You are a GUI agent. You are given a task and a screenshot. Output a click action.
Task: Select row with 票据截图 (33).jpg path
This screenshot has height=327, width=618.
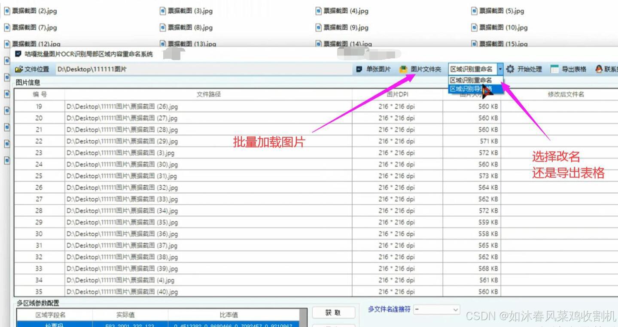click(316, 199)
